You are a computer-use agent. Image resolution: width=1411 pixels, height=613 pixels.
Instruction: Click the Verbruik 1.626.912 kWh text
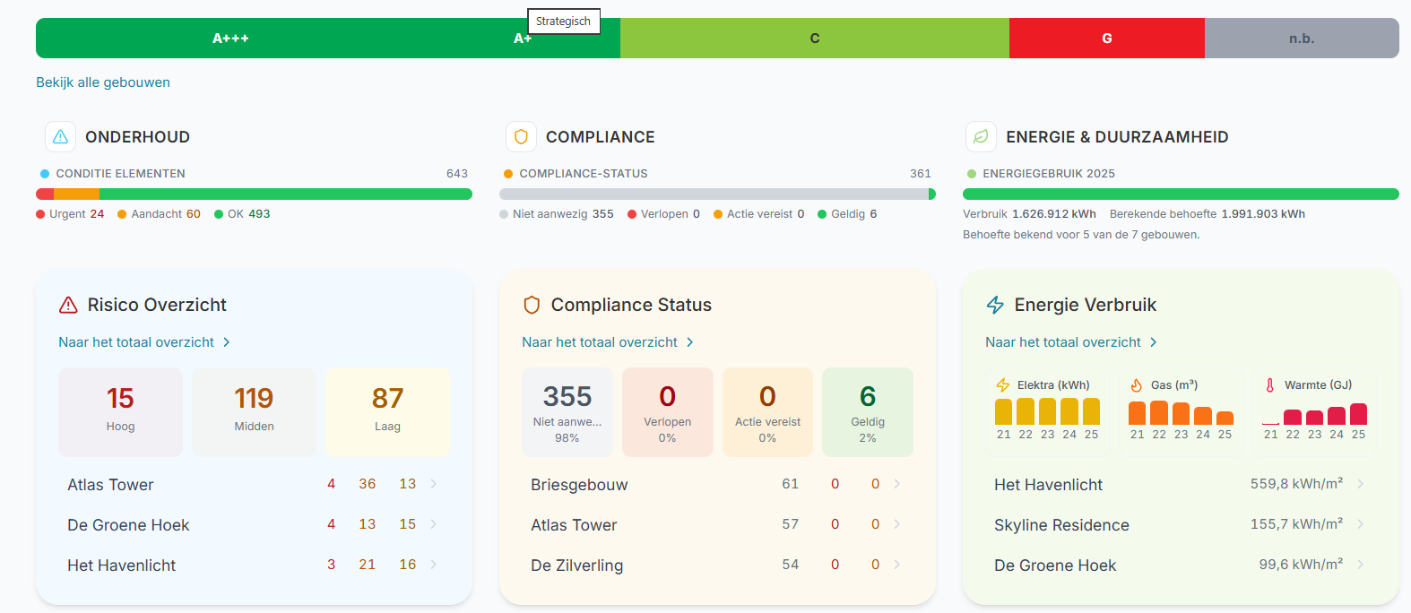[x=1029, y=214]
